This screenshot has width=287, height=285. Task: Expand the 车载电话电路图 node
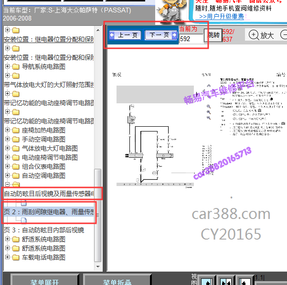7,257
